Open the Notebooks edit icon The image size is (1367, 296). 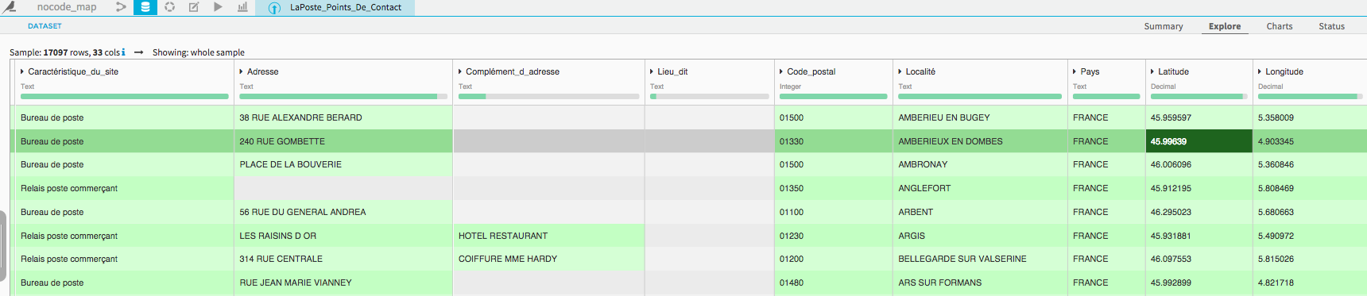point(193,7)
